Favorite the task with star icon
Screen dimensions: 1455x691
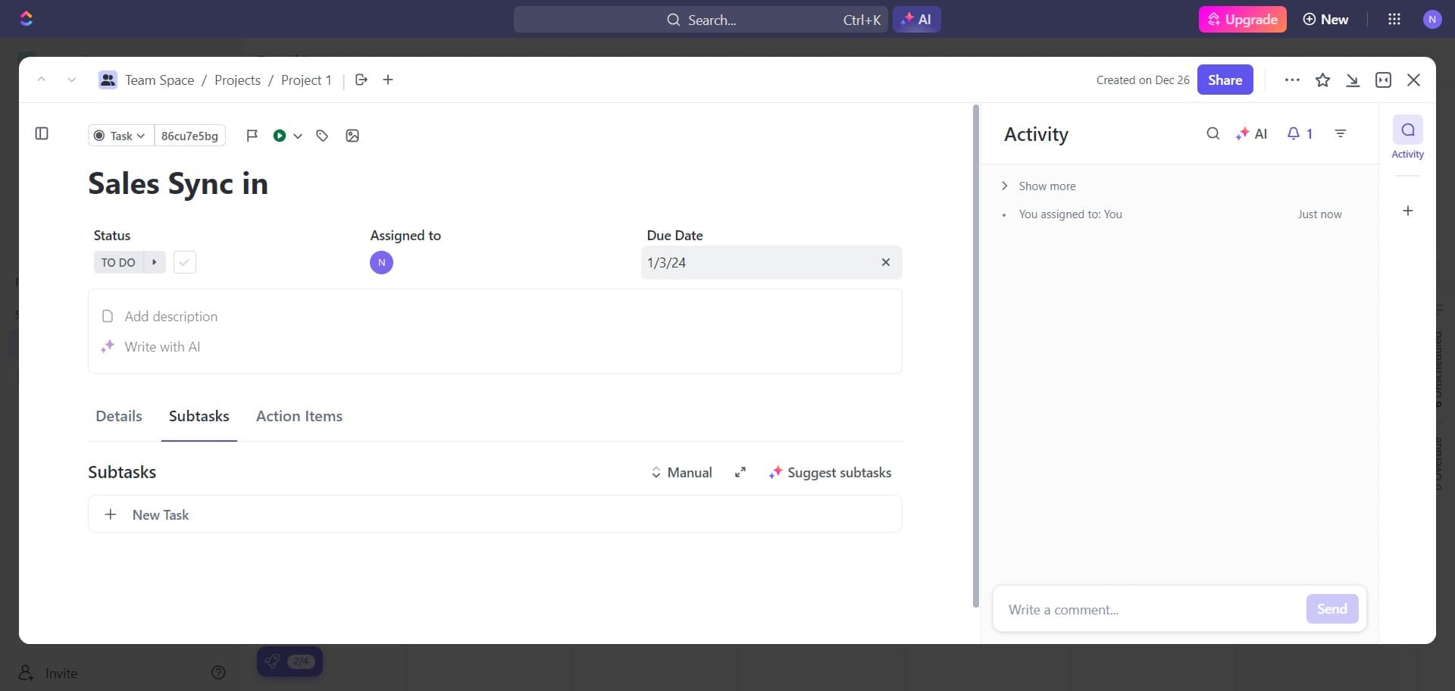coord(1322,80)
